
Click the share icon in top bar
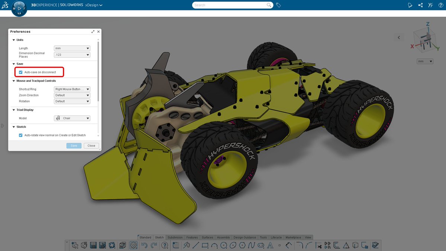420,5
